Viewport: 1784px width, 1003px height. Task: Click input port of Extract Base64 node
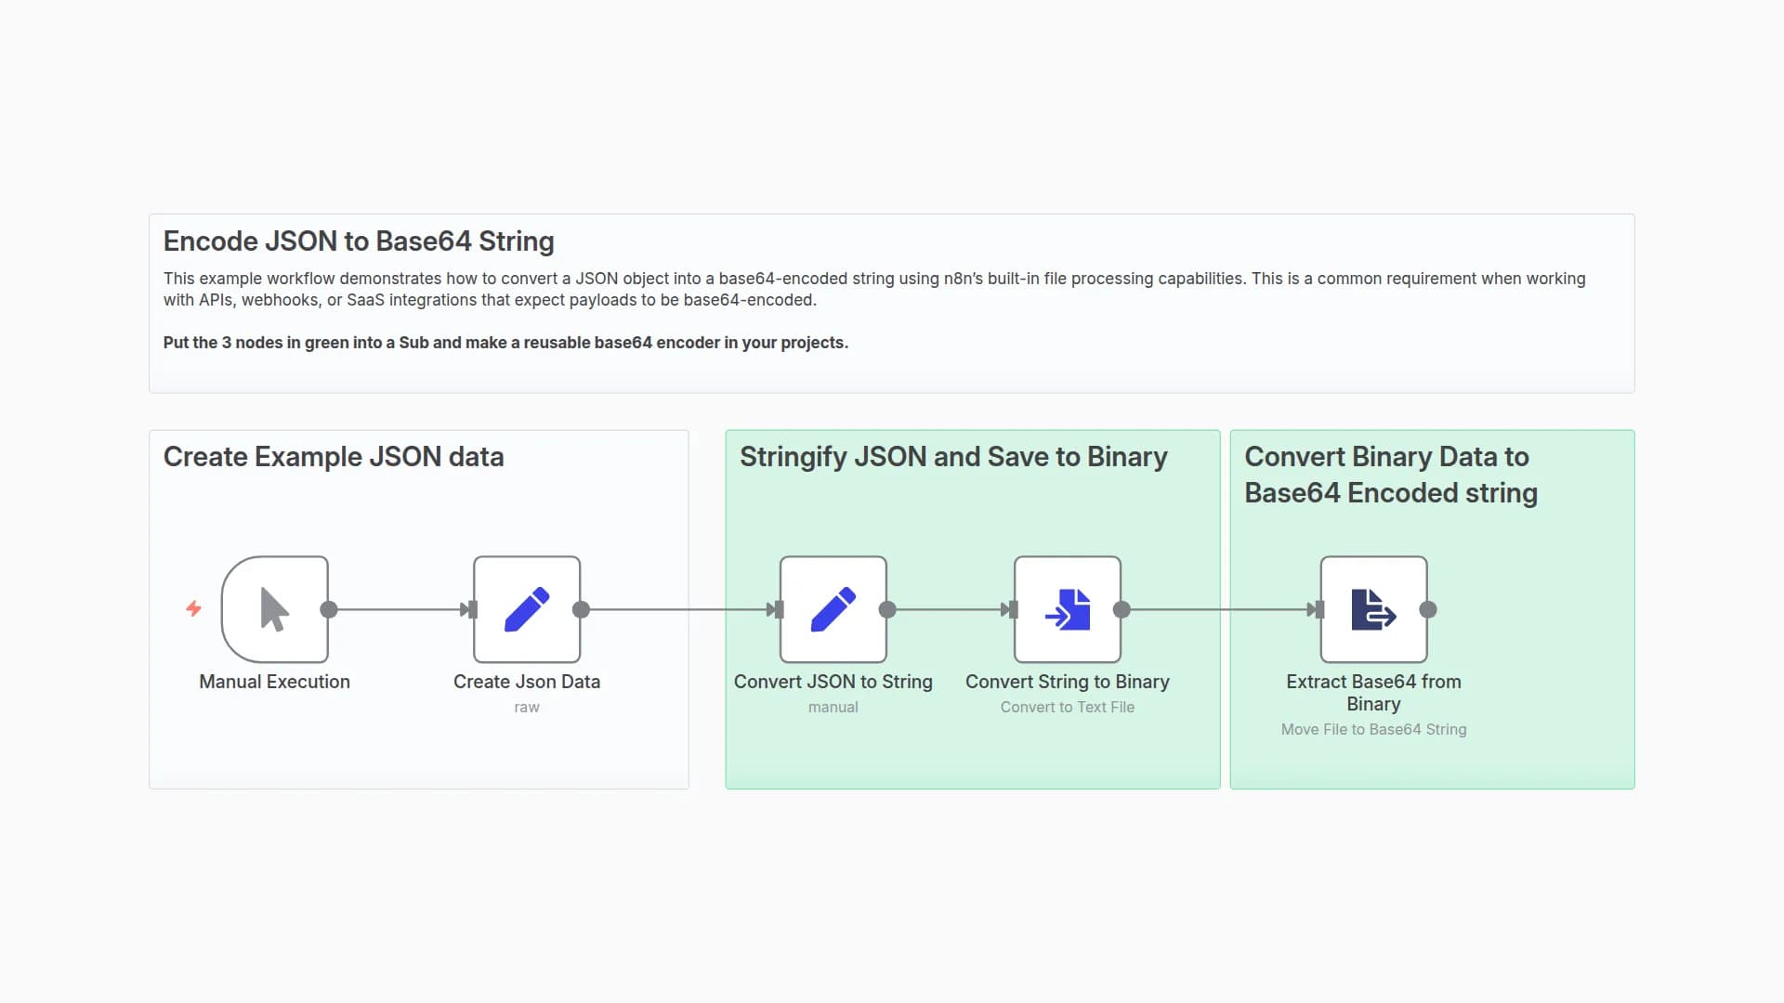1319,609
